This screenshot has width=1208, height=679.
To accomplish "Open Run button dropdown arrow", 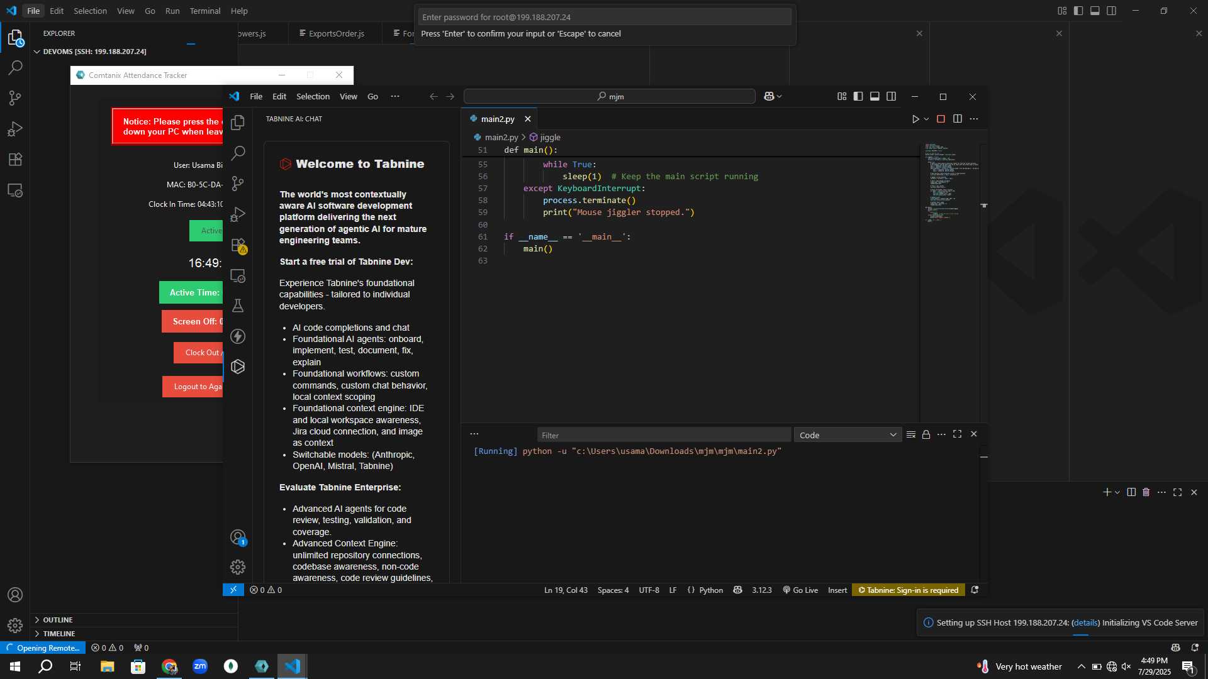I will (x=926, y=119).
